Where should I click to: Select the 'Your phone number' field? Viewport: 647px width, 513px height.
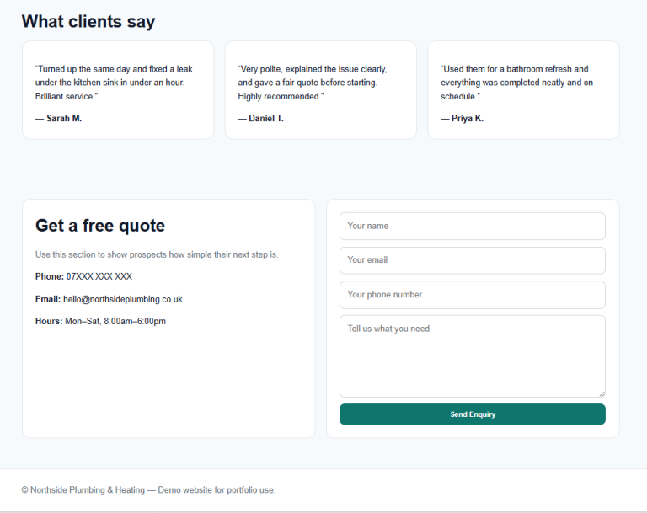pyautogui.click(x=472, y=295)
